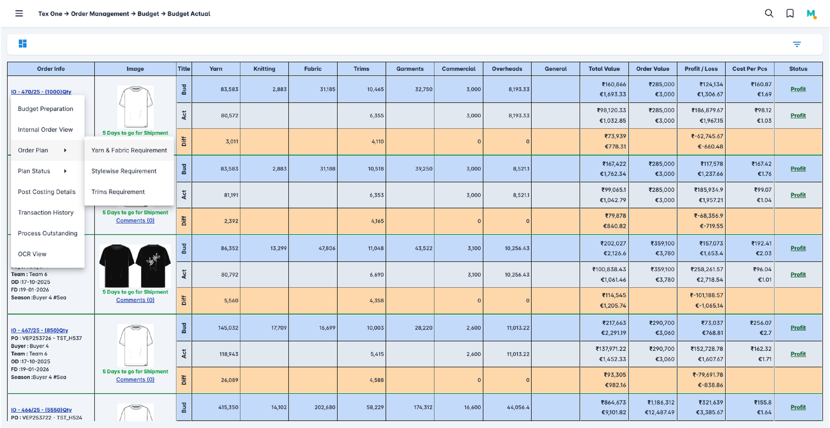Open Trims Requirement from submenu

pyautogui.click(x=118, y=192)
